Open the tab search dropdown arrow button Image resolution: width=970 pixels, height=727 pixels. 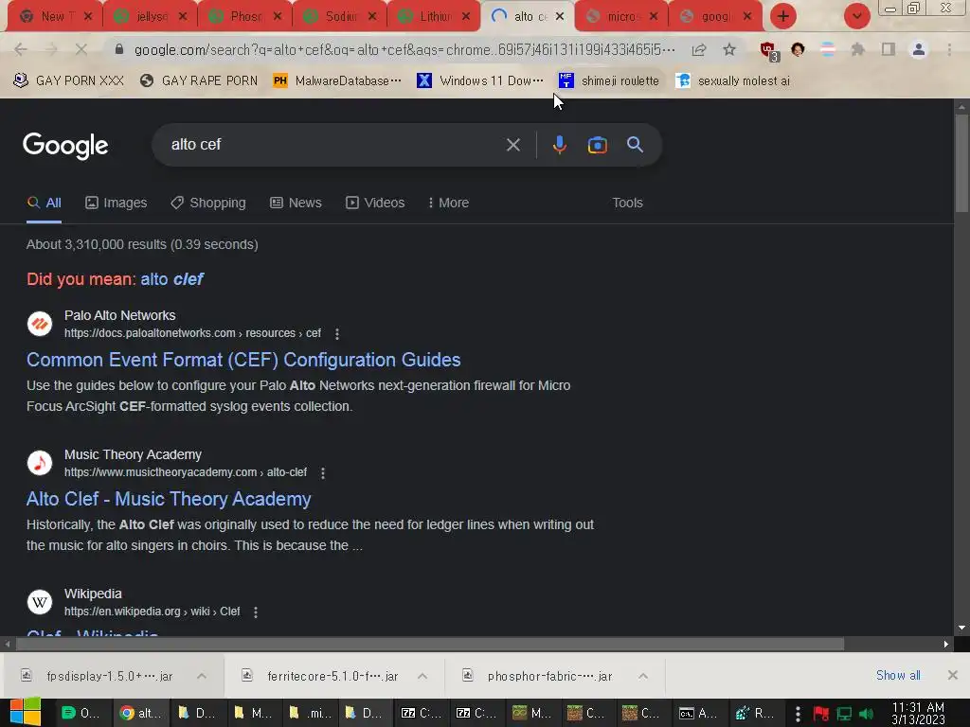pos(856,16)
